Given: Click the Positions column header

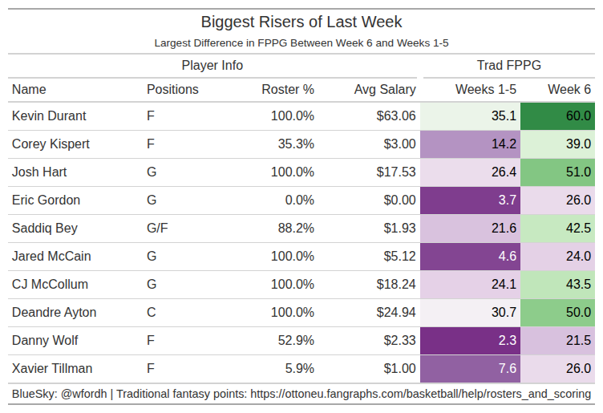Looking at the screenshot, I should 172,90.
